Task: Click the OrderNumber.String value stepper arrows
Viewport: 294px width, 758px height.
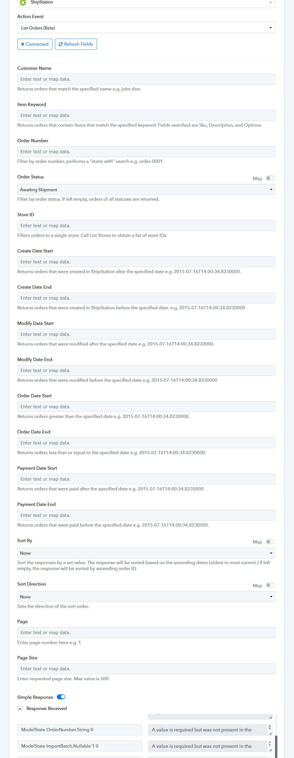Action: 270,727
